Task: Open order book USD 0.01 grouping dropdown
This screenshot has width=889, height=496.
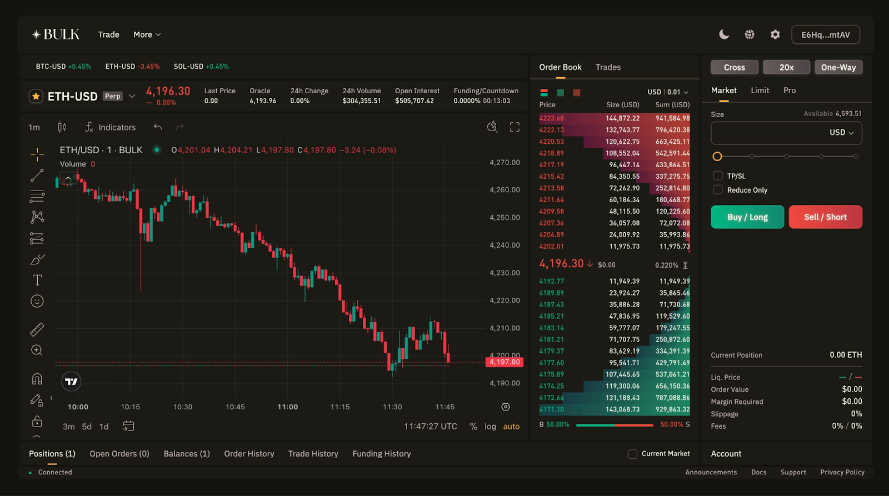Action: [668, 92]
